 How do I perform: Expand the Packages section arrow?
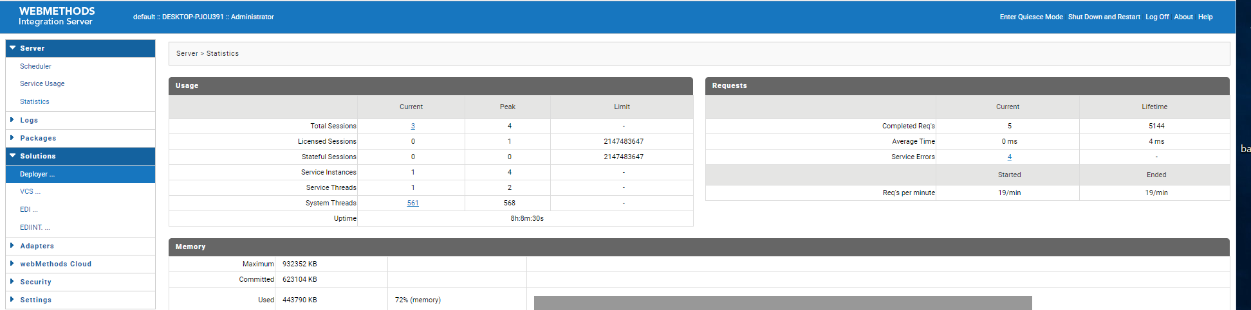(12, 137)
